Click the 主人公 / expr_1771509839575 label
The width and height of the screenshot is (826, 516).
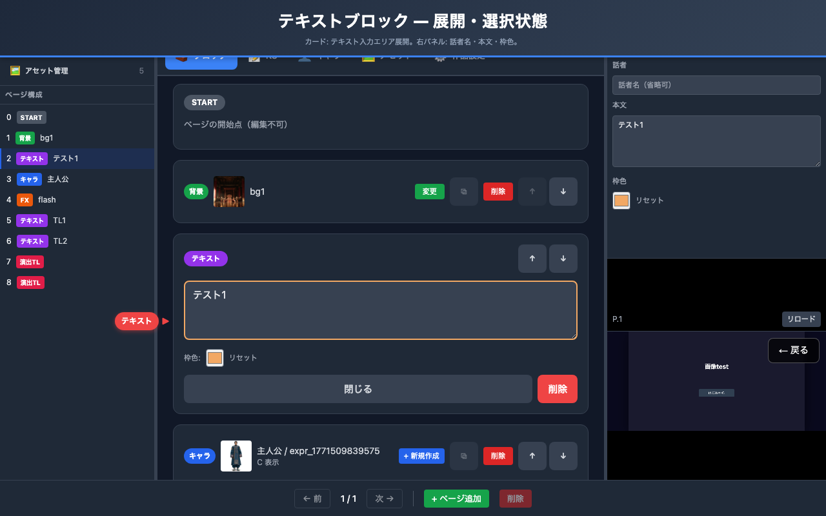pyautogui.click(x=318, y=451)
